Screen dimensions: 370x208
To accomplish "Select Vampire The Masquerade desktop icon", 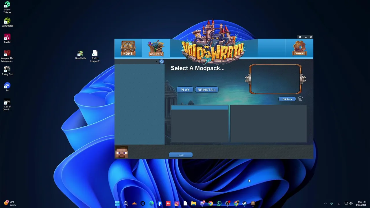I will click(7, 56).
